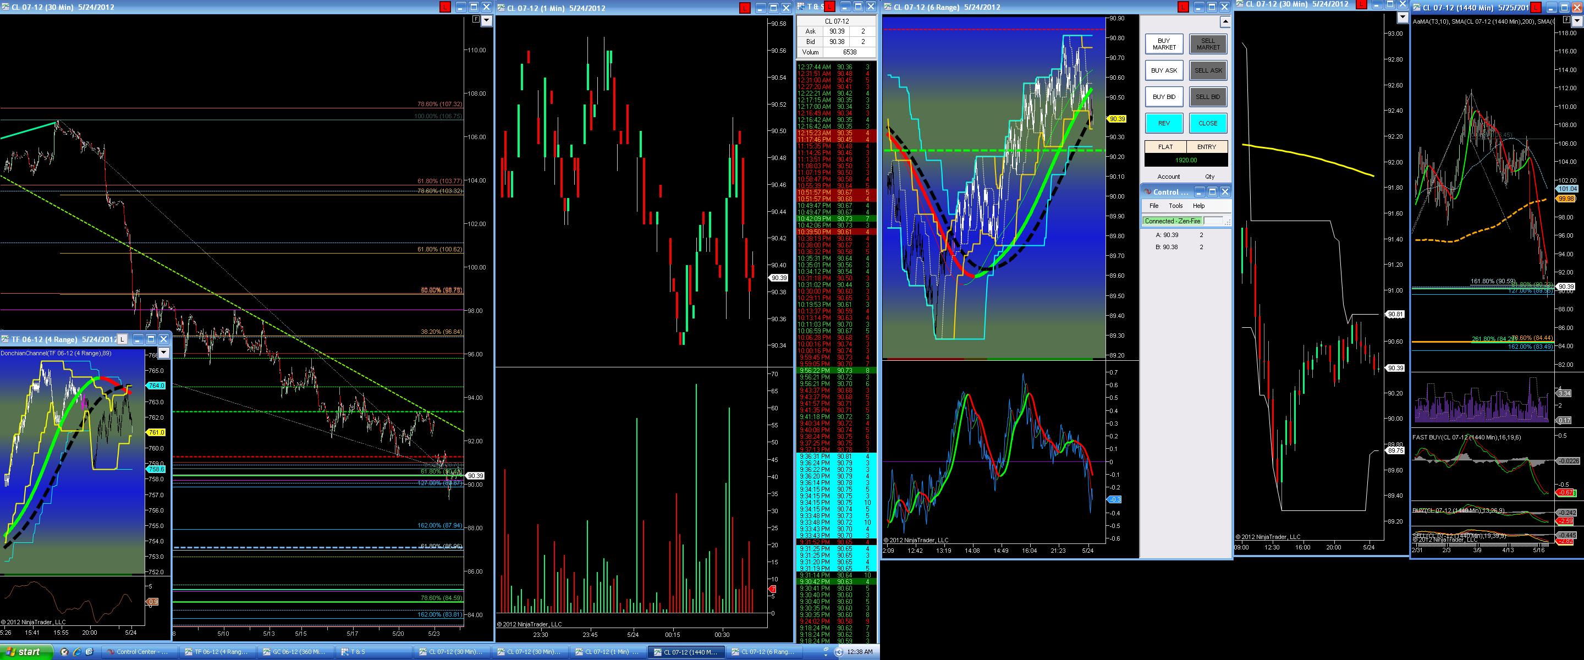This screenshot has width=1584, height=660.
Task: Open the dropdown arrow on the large 30 Min chart
Action: click(x=486, y=20)
